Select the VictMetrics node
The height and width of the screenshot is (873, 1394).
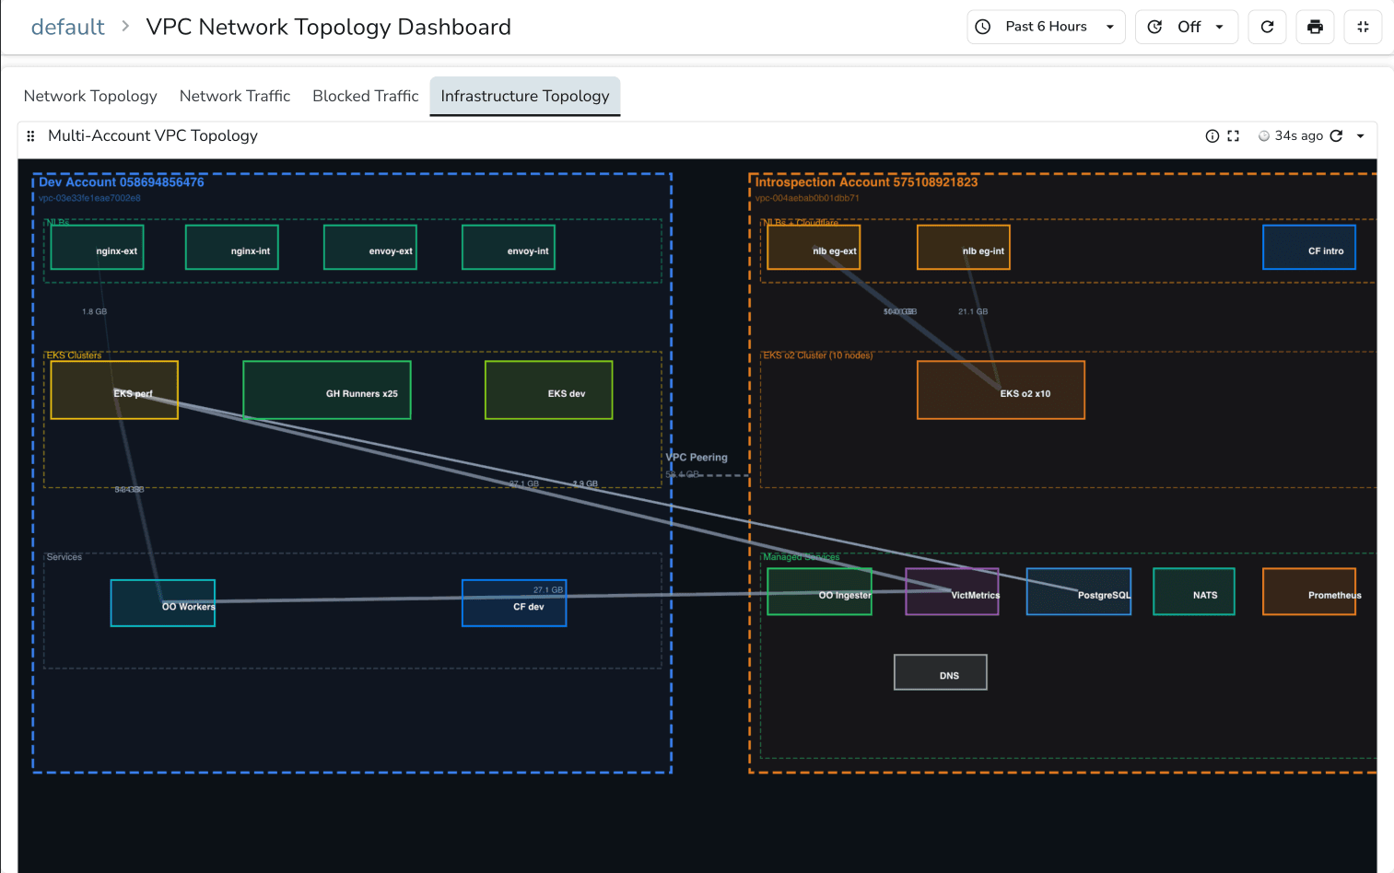pos(953,592)
